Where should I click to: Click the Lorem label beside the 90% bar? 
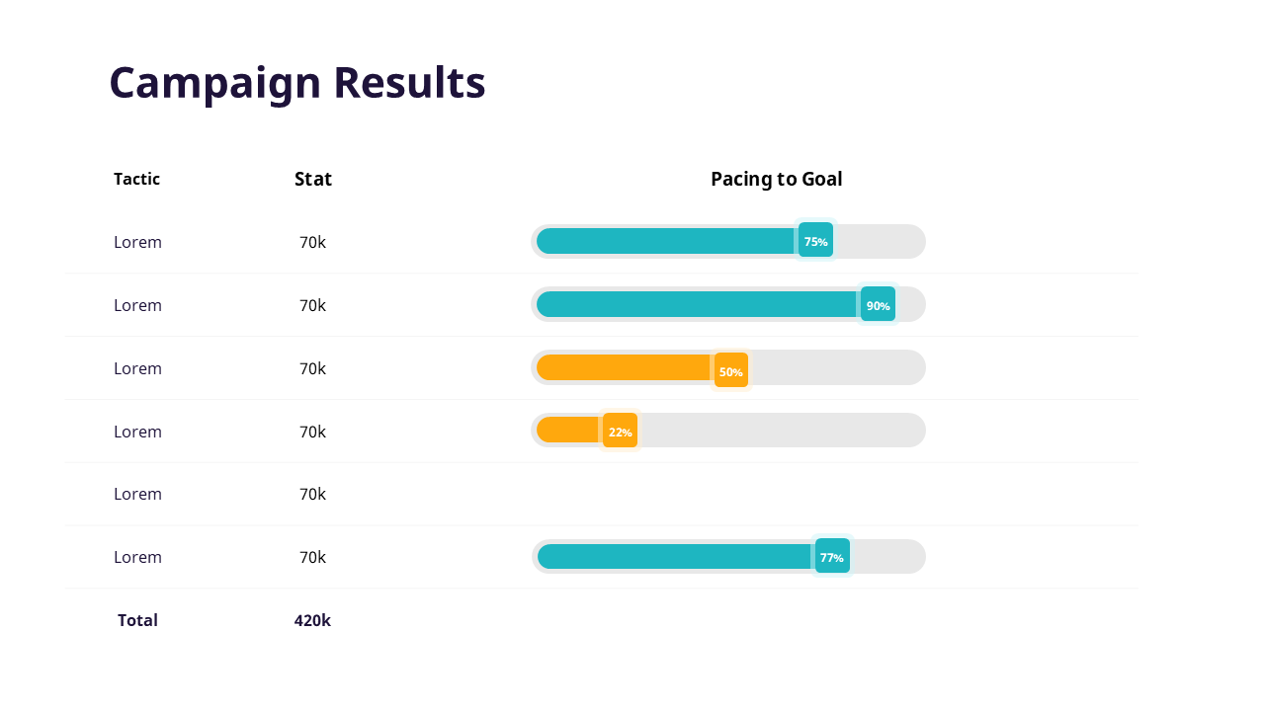pyautogui.click(x=137, y=305)
